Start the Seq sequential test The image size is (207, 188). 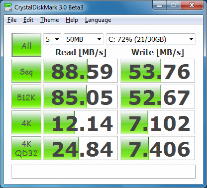(26, 71)
